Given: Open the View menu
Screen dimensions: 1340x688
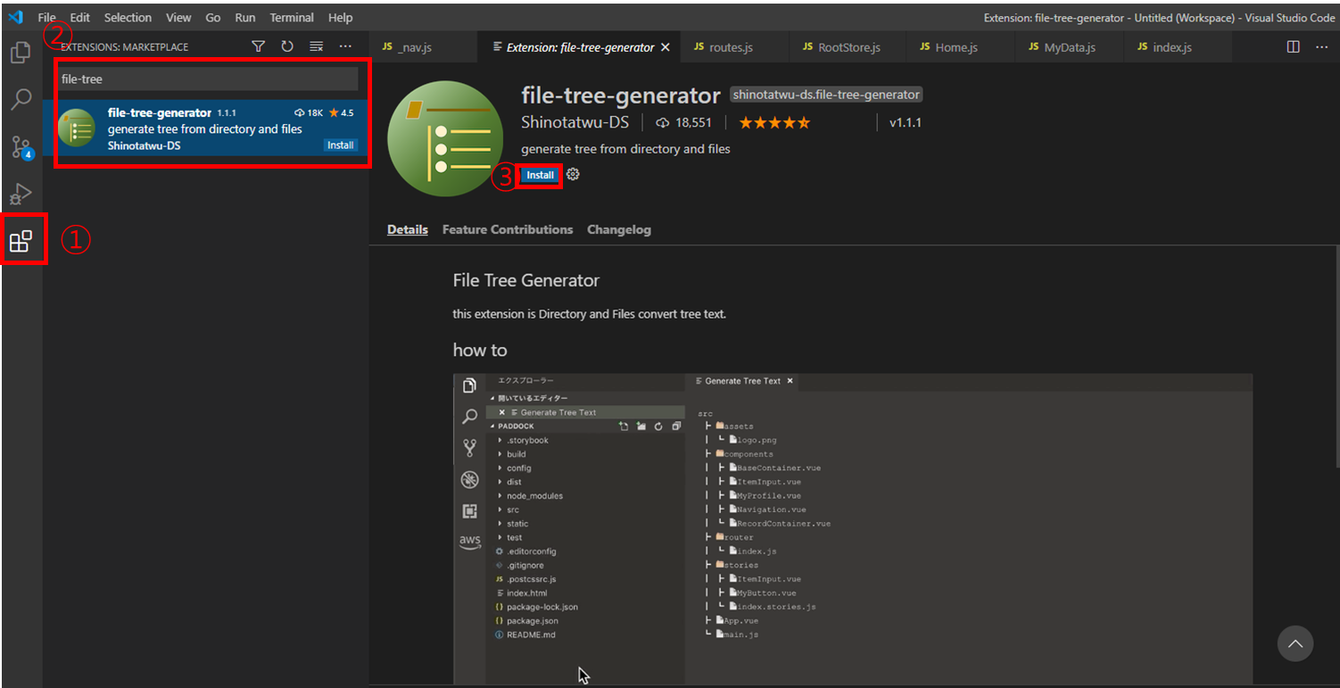Looking at the screenshot, I should pos(178,17).
